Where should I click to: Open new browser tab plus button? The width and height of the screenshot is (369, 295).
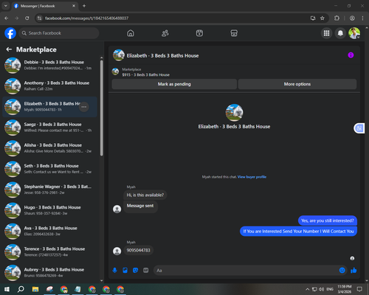tap(84, 6)
